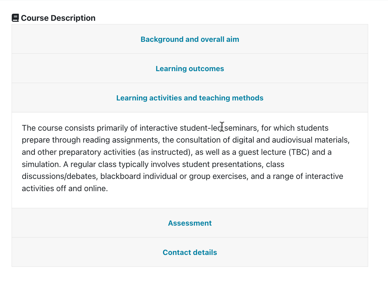Open the Contact details accordion section
This screenshot has height=287, width=388.
point(190,252)
